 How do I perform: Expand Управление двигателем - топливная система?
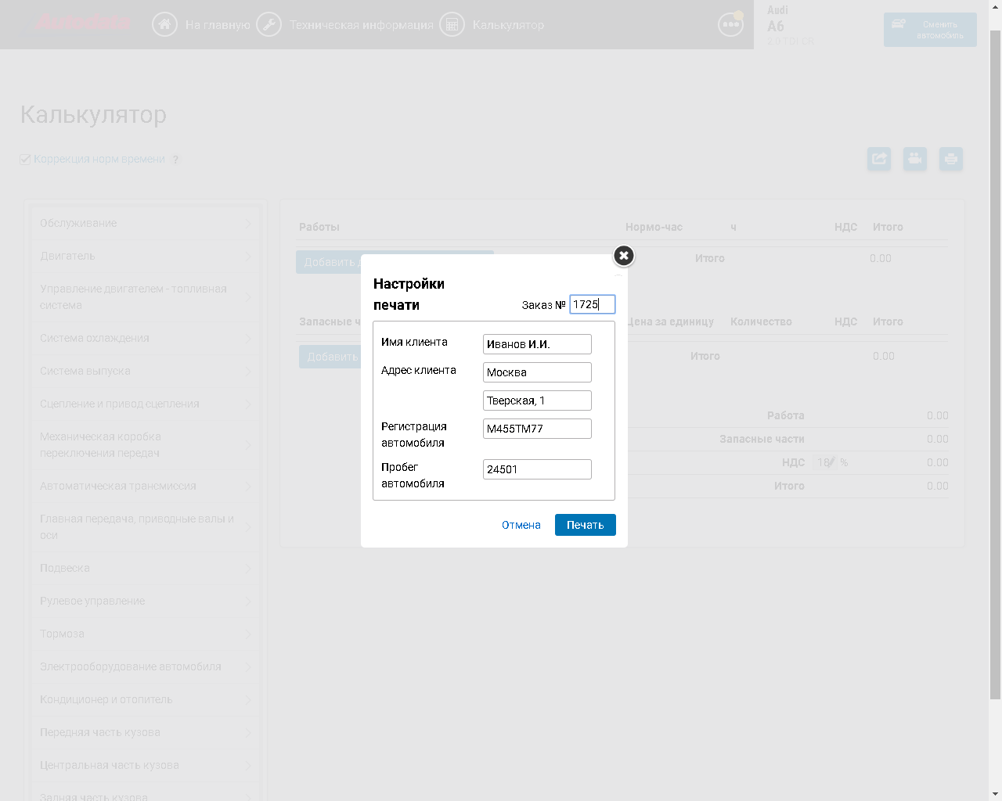[145, 297]
